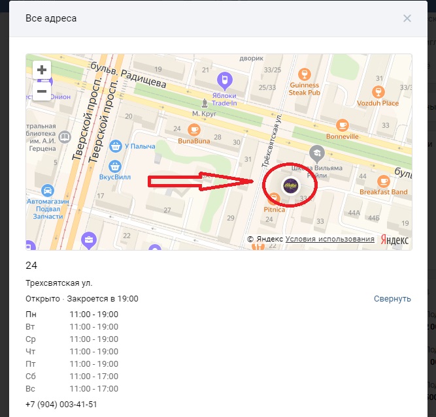The width and height of the screenshot is (436, 417).
Task: Open the ВкусВилл store marker
Action: [x=116, y=166]
